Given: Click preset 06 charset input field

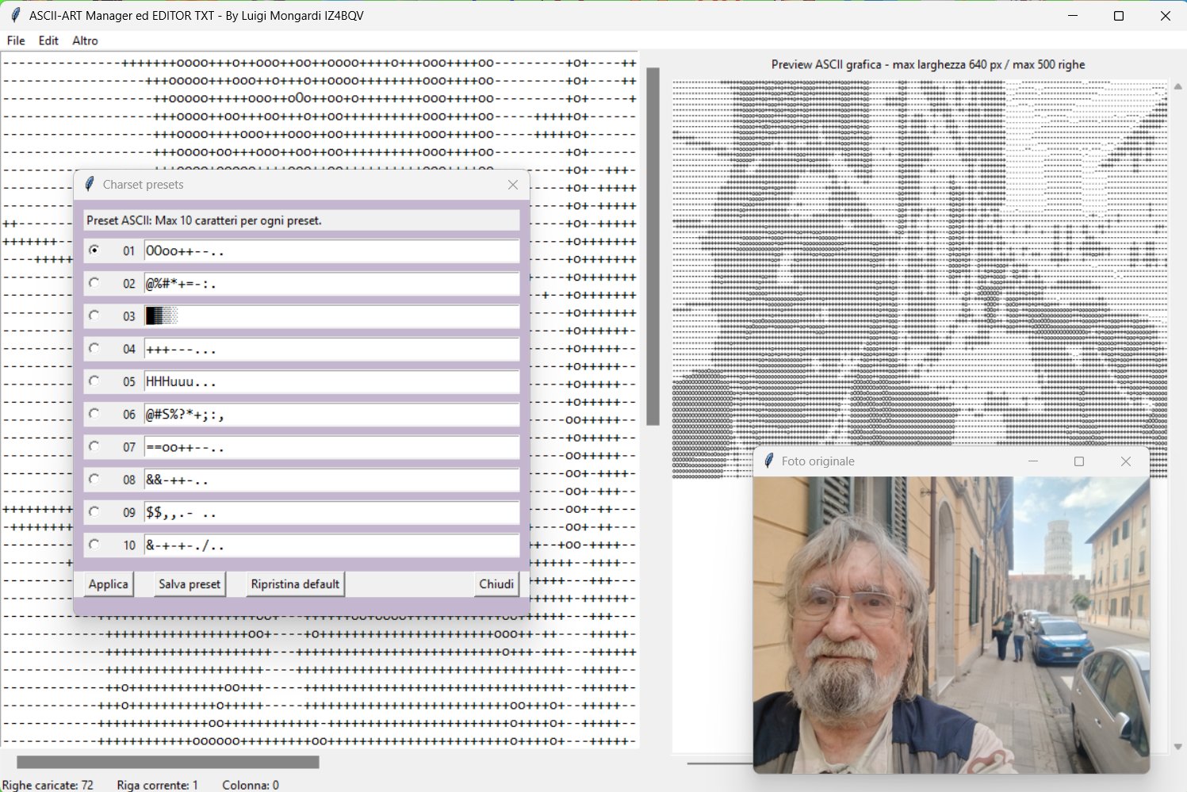Looking at the screenshot, I should point(331,415).
